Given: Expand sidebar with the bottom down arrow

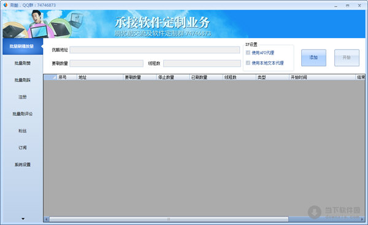Looking at the screenshot, I should tap(23, 219).
